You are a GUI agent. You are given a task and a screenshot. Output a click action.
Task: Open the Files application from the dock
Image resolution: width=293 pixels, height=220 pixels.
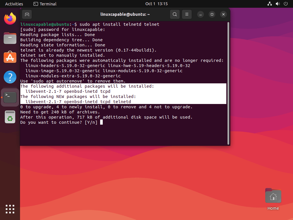[10, 38]
